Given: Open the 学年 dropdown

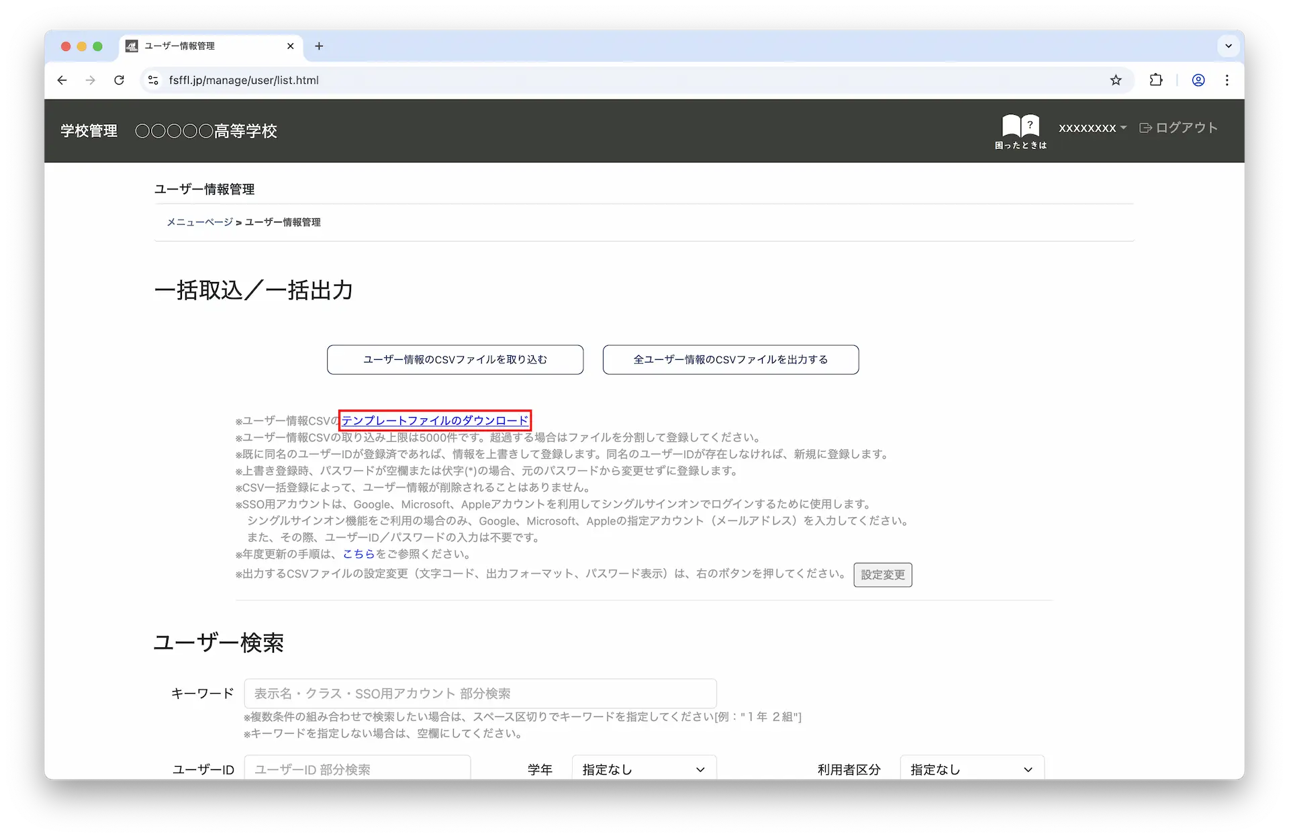Looking at the screenshot, I should click(x=644, y=770).
